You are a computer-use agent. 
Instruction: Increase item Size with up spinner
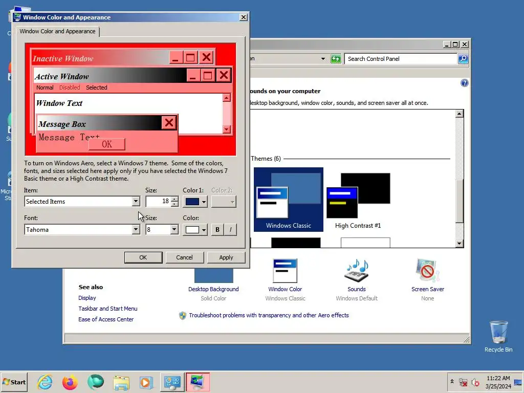(x=174, y=199)
